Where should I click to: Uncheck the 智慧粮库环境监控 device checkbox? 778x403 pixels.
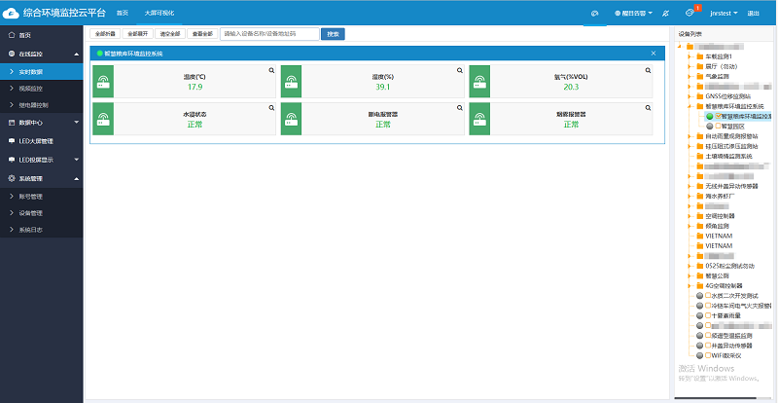[x=718, y=116]
